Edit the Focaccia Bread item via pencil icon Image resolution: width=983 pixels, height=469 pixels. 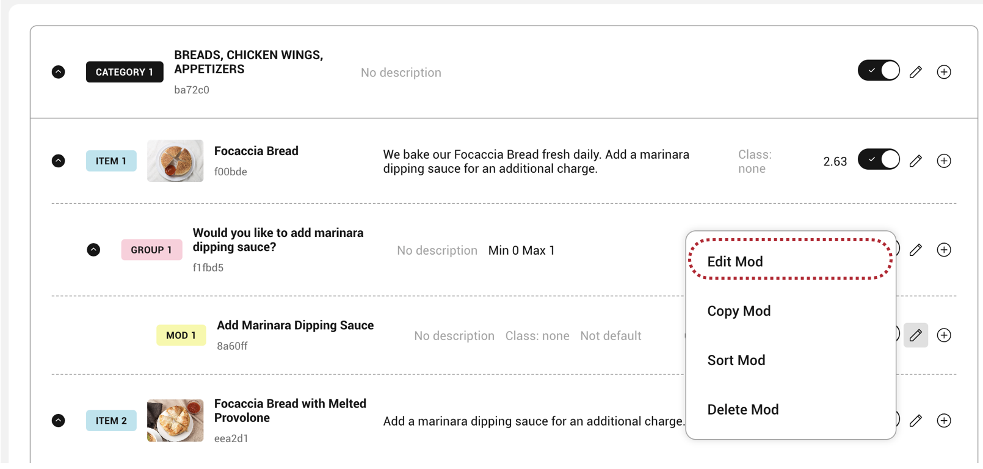click(x=915, y=161)
